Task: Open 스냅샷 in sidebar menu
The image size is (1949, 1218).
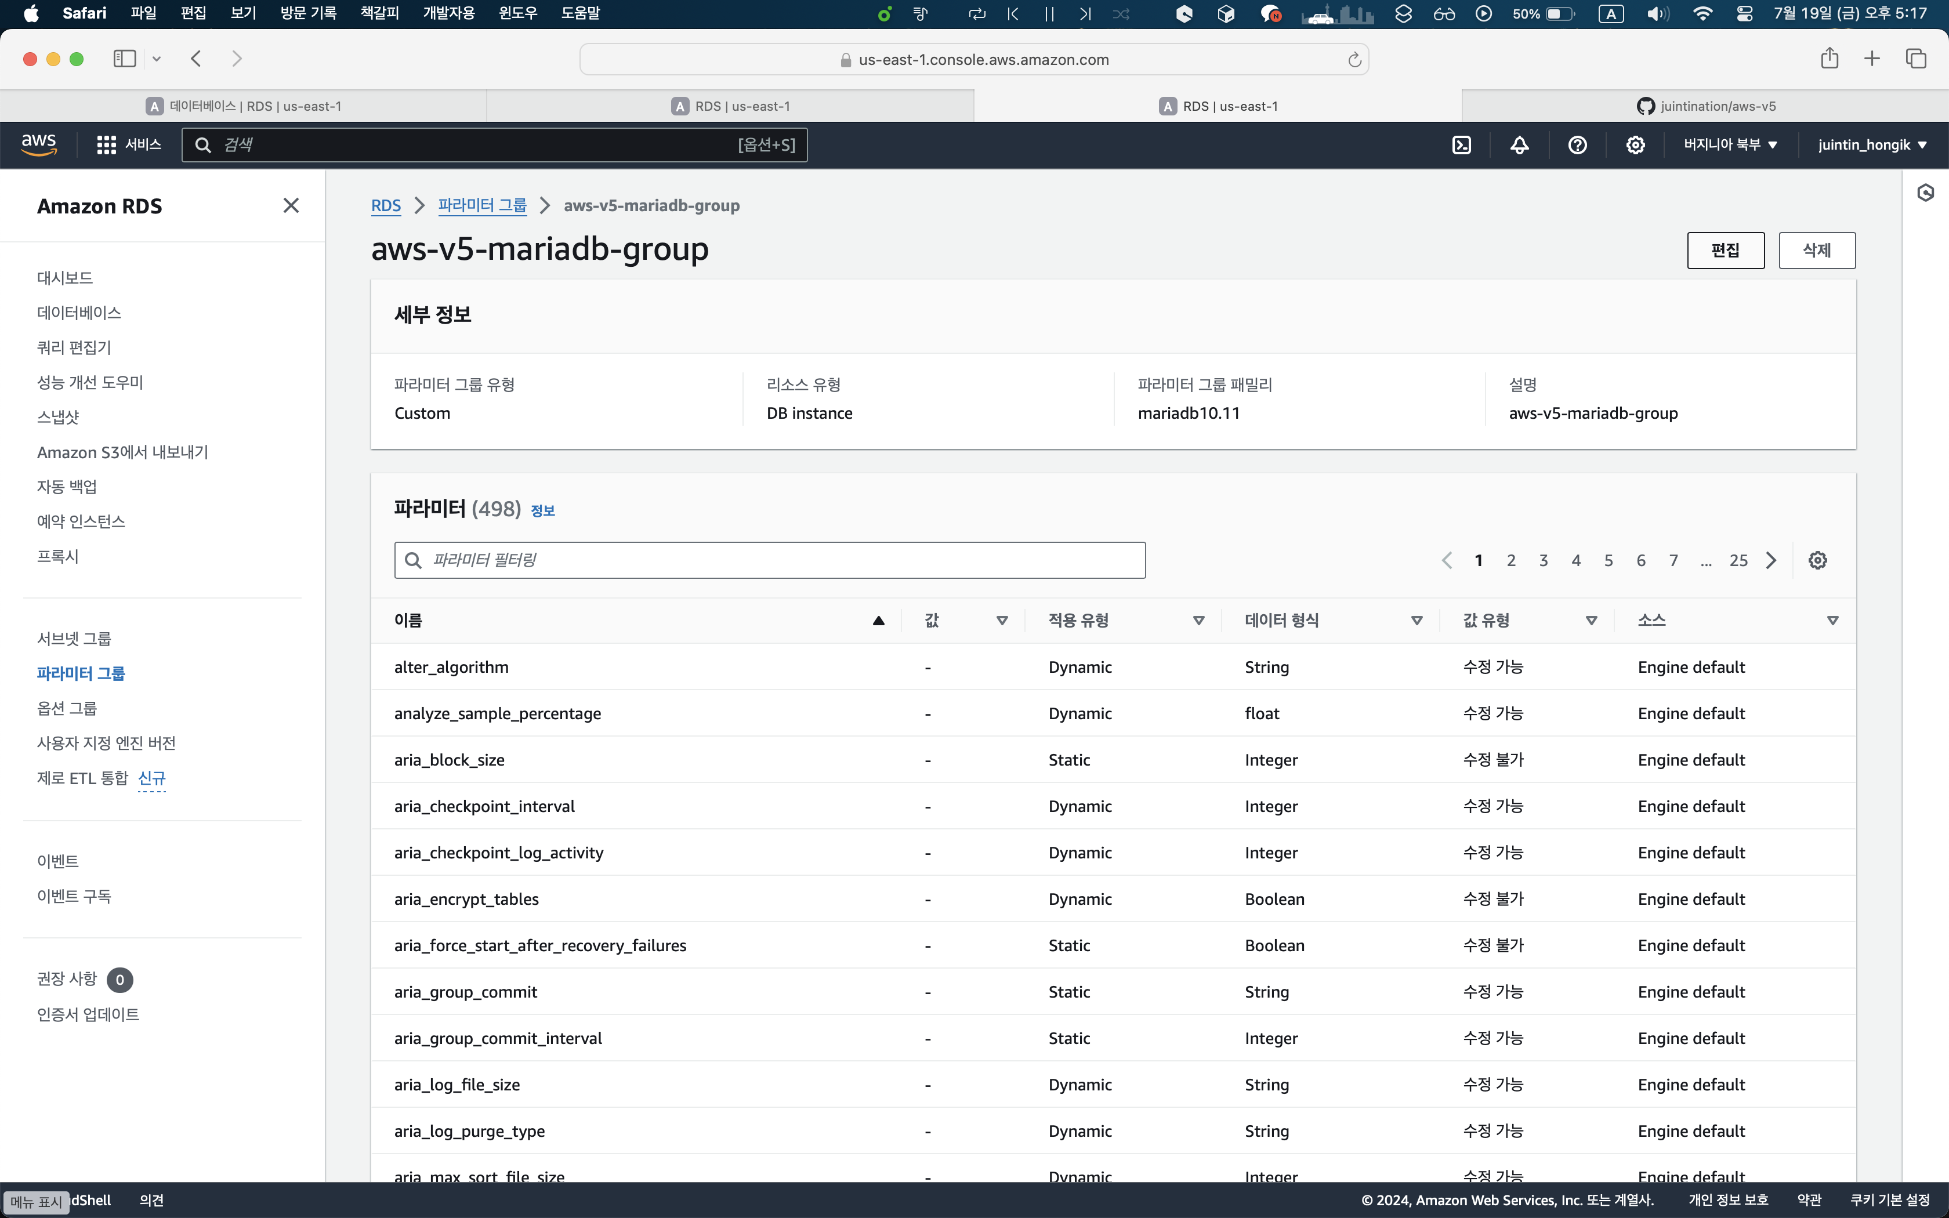Action: 58,417
